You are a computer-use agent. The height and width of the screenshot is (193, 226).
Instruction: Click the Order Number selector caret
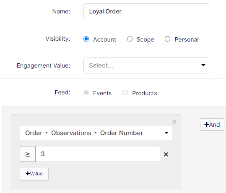tap(166, 133)
